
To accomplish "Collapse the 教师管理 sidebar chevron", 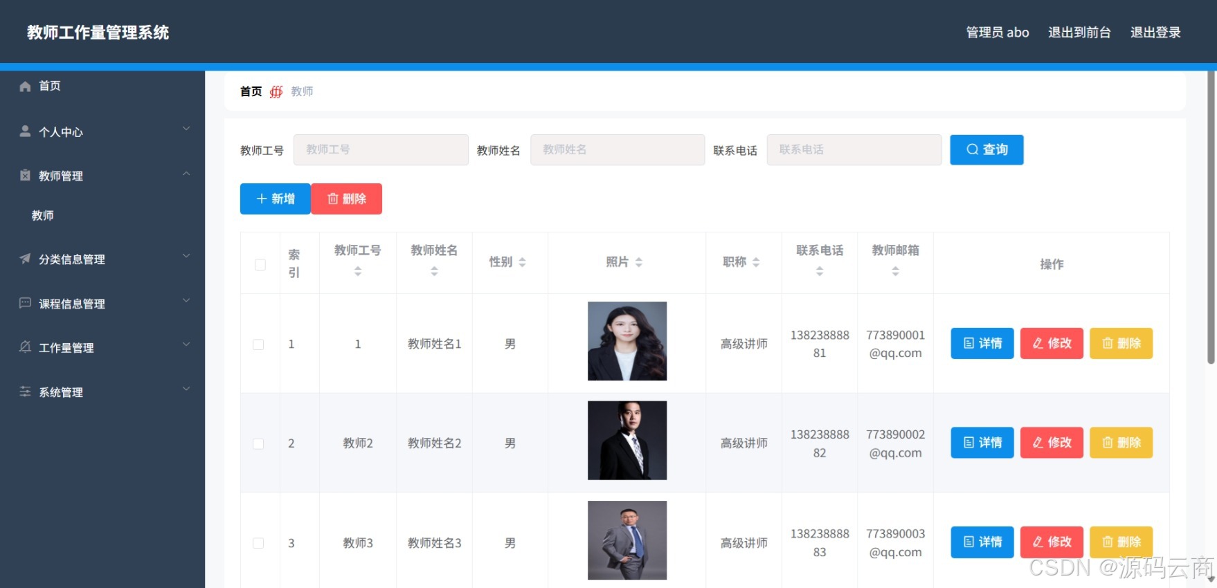I will click(186, 174).
